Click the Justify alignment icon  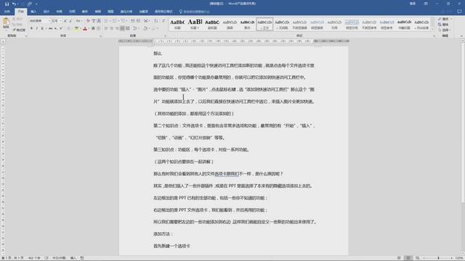[122, 28]
